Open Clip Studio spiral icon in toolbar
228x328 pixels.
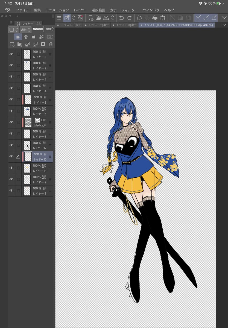click(80, 18)
